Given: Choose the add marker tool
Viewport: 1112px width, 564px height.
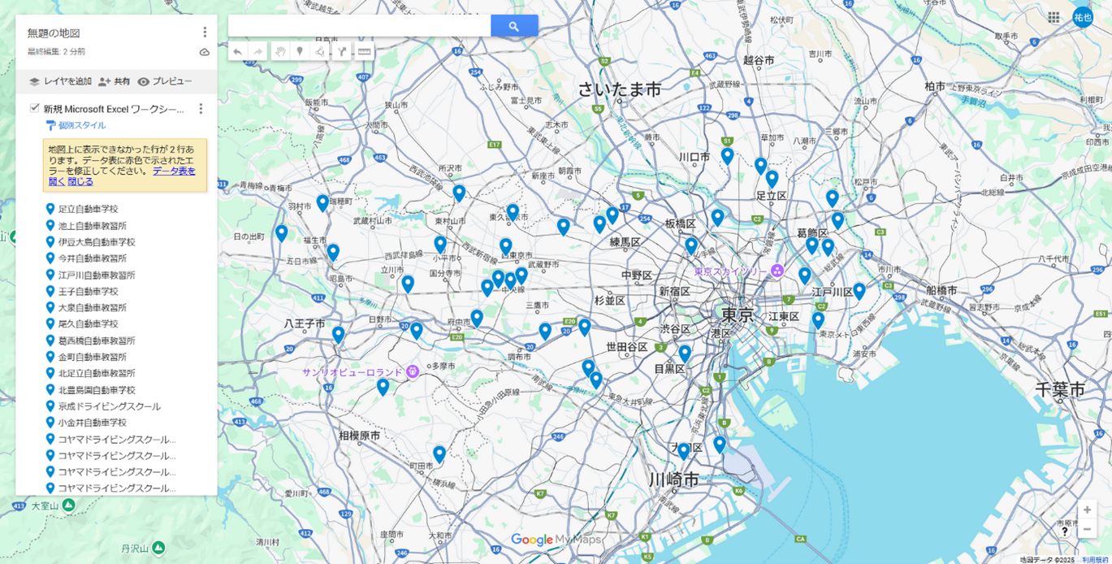Looking at the screenshot, I should [x=300, y=52].
